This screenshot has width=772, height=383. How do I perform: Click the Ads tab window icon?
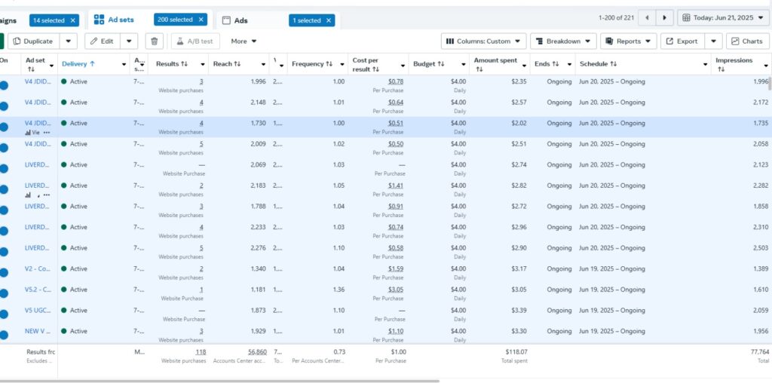coord(226,20)
